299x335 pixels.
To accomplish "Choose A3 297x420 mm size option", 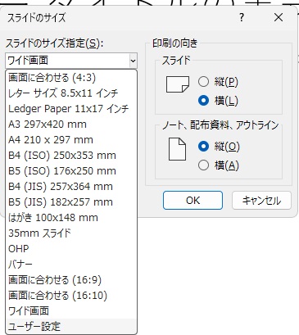I will 71,124.
